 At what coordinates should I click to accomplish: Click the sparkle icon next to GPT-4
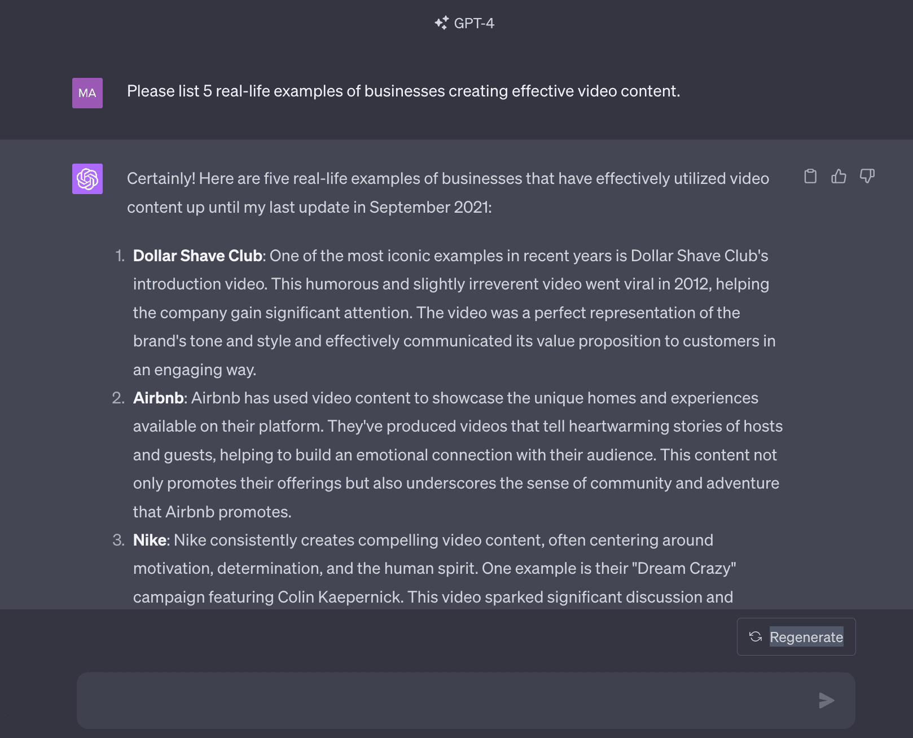(x=442, y=23)
